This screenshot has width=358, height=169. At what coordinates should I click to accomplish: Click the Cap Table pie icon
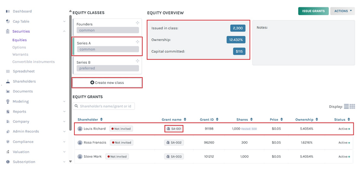8,22
